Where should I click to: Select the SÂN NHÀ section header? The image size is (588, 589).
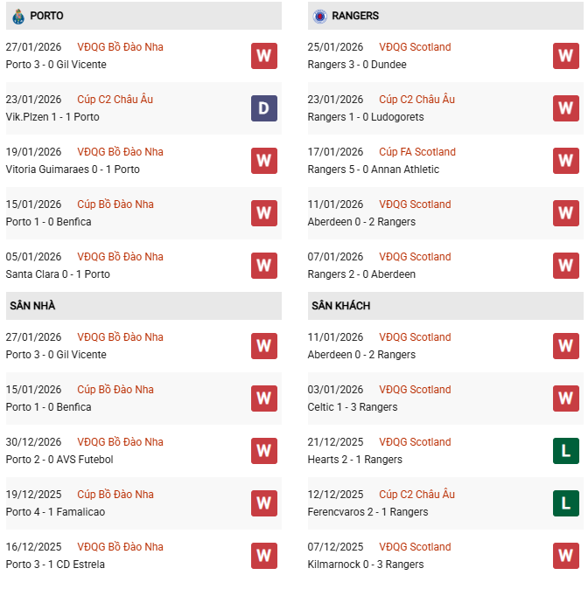click(x=32, y=306)
